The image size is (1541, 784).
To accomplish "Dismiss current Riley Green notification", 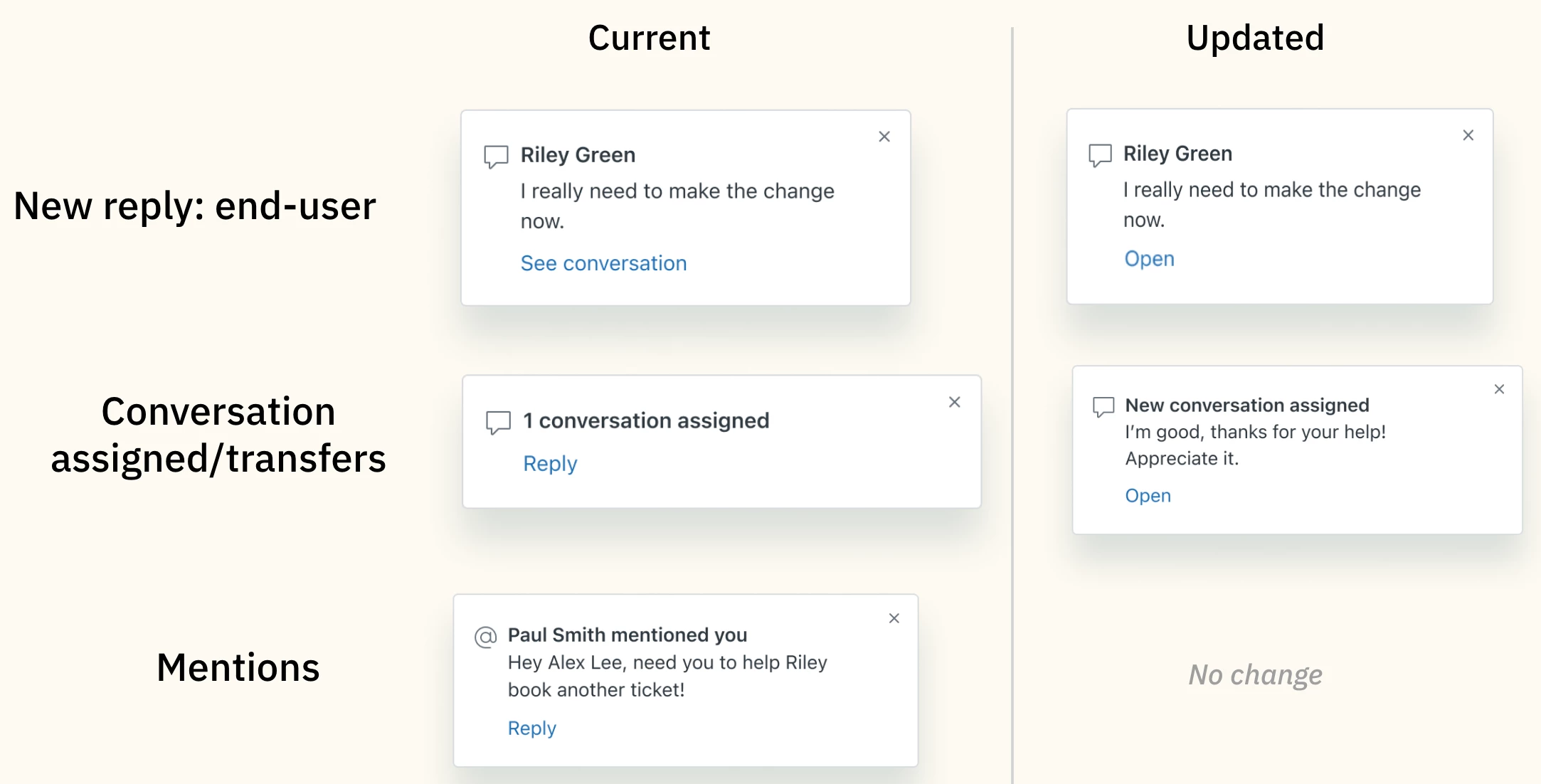I will click(x=884, y=137).
